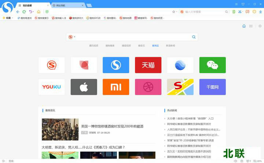
Task: Select the 新浪新闻 search category
Action: pyautogui.click(x=170, y=46)
